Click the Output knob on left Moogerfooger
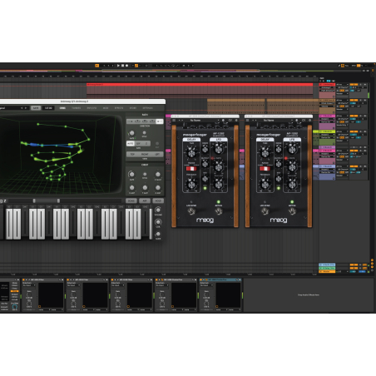 205,164
